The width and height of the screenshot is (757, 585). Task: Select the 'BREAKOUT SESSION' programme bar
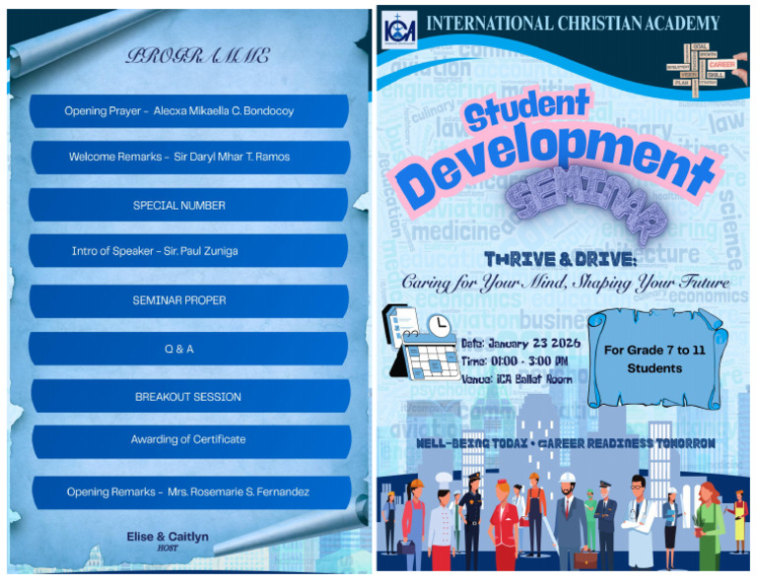click(190, 396)
